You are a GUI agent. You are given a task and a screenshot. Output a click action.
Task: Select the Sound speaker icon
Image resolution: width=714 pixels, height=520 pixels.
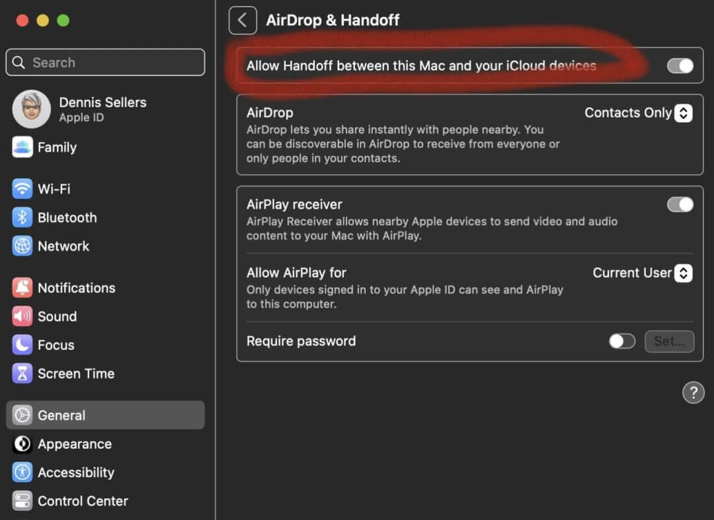[x=22, y=316]
